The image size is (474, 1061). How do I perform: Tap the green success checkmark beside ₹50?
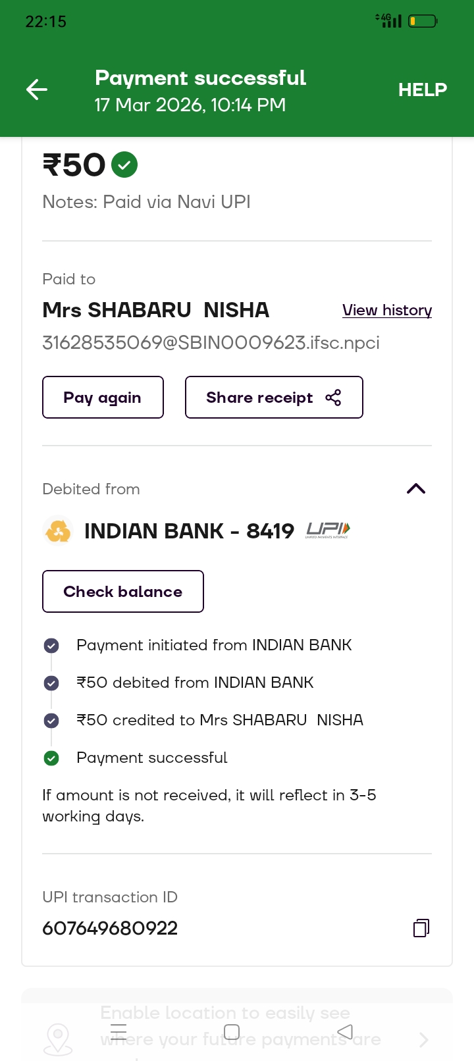124,165
